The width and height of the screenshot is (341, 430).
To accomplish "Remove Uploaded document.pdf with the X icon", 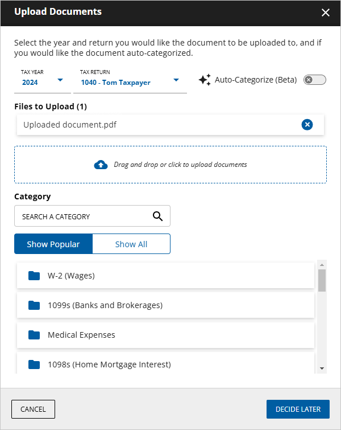I will click(x=307, y=125).
